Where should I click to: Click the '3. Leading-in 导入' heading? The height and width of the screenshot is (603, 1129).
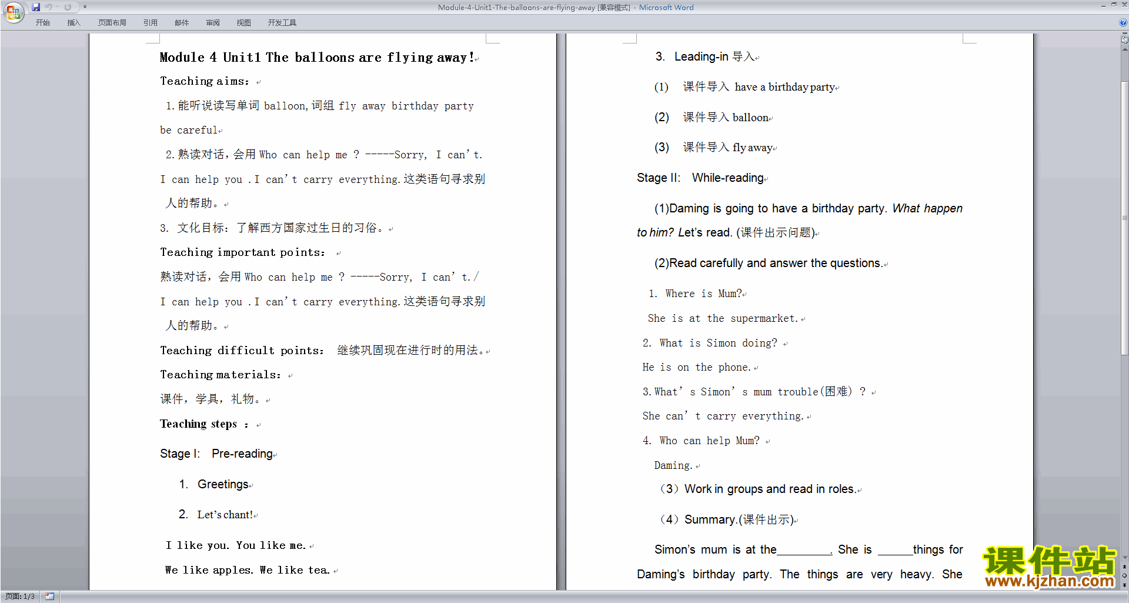705,57
